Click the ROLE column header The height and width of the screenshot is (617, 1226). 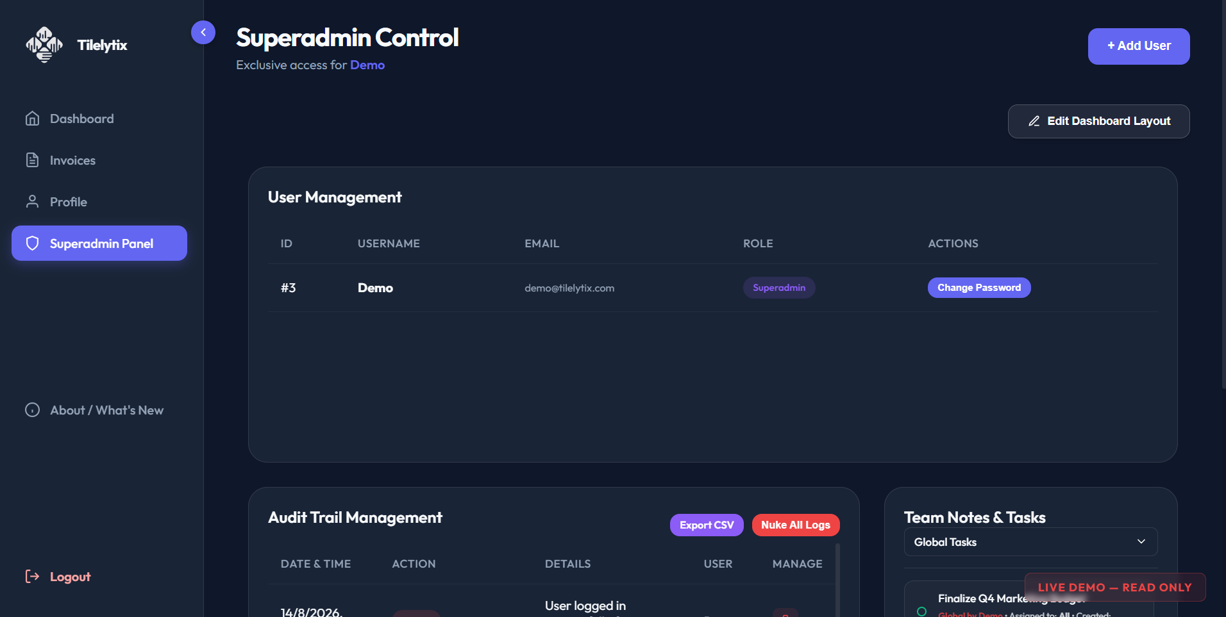(x=758, y=243)
